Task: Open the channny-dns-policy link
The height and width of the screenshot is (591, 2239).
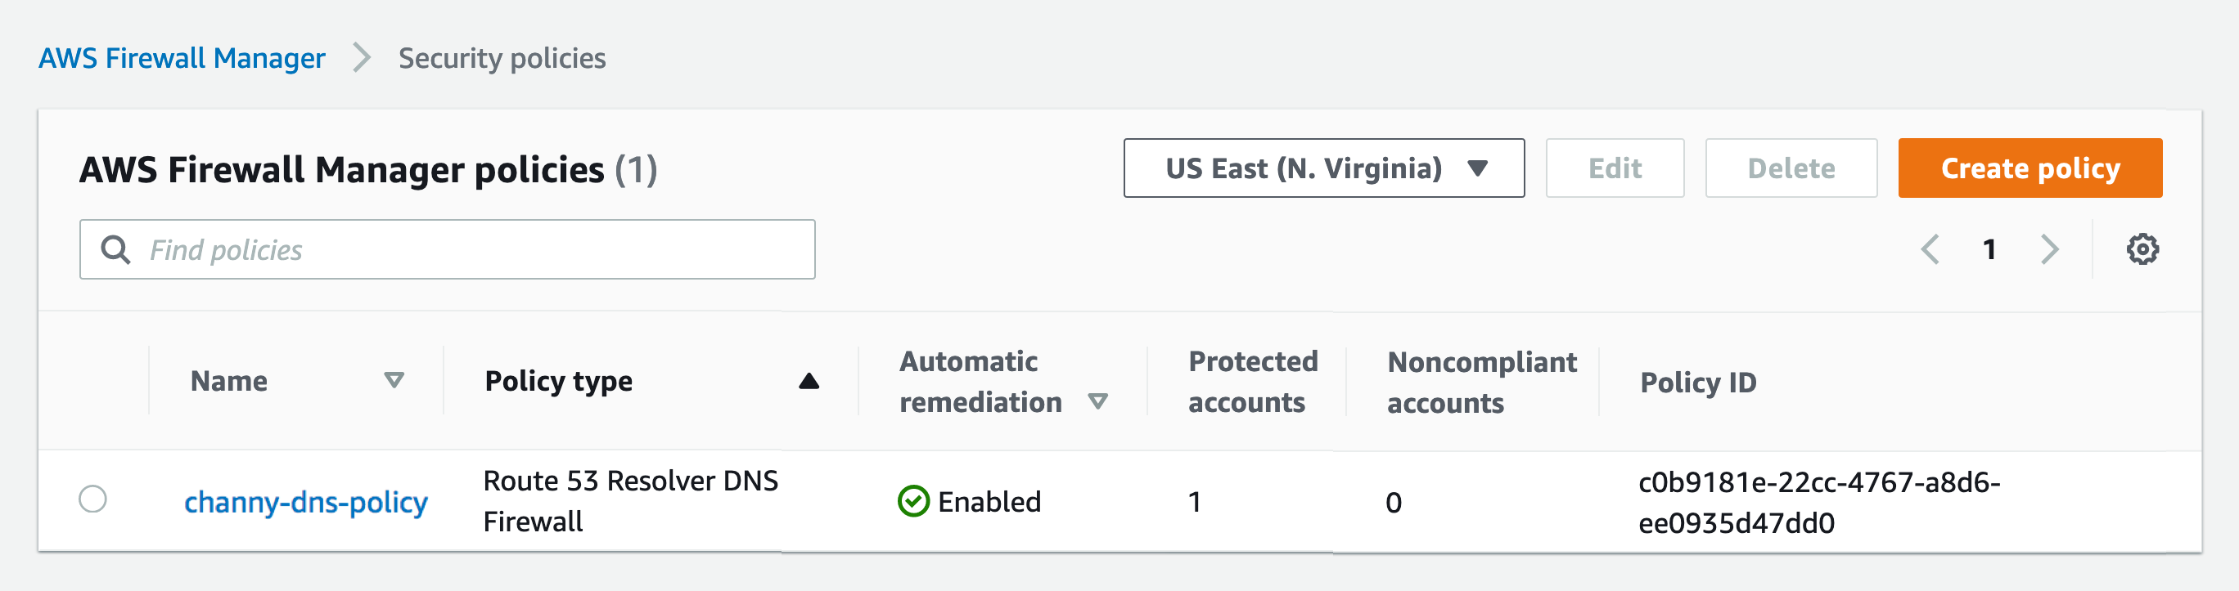Action: pos(305,502)
